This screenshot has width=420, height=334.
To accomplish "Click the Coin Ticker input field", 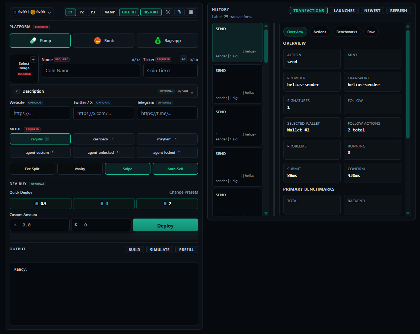I will click(x=171, y=71).
